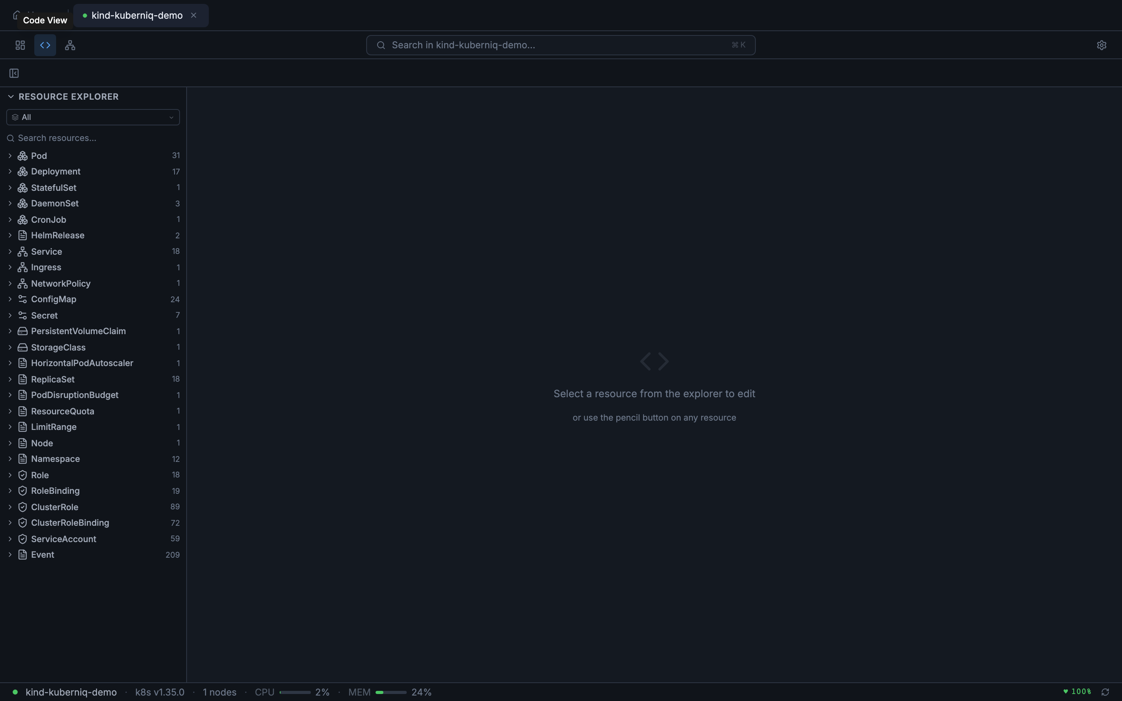1122x701 pixels.
Task: Expand the Pod resource tree
Action: click(x=10, y=156)
